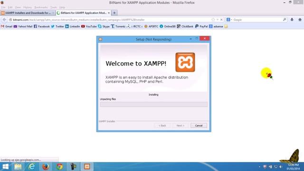Open the Facebook bookmark
The height and width of the screenshot is (171, 304).
42,27
